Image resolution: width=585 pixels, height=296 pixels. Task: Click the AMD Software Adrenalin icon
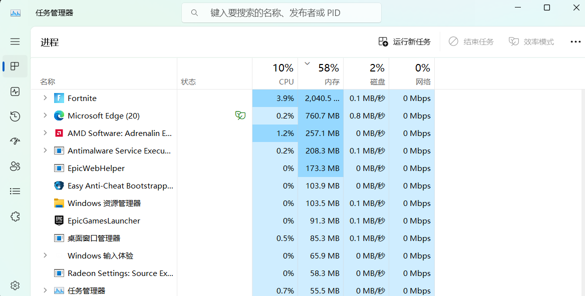coord(59,133)
